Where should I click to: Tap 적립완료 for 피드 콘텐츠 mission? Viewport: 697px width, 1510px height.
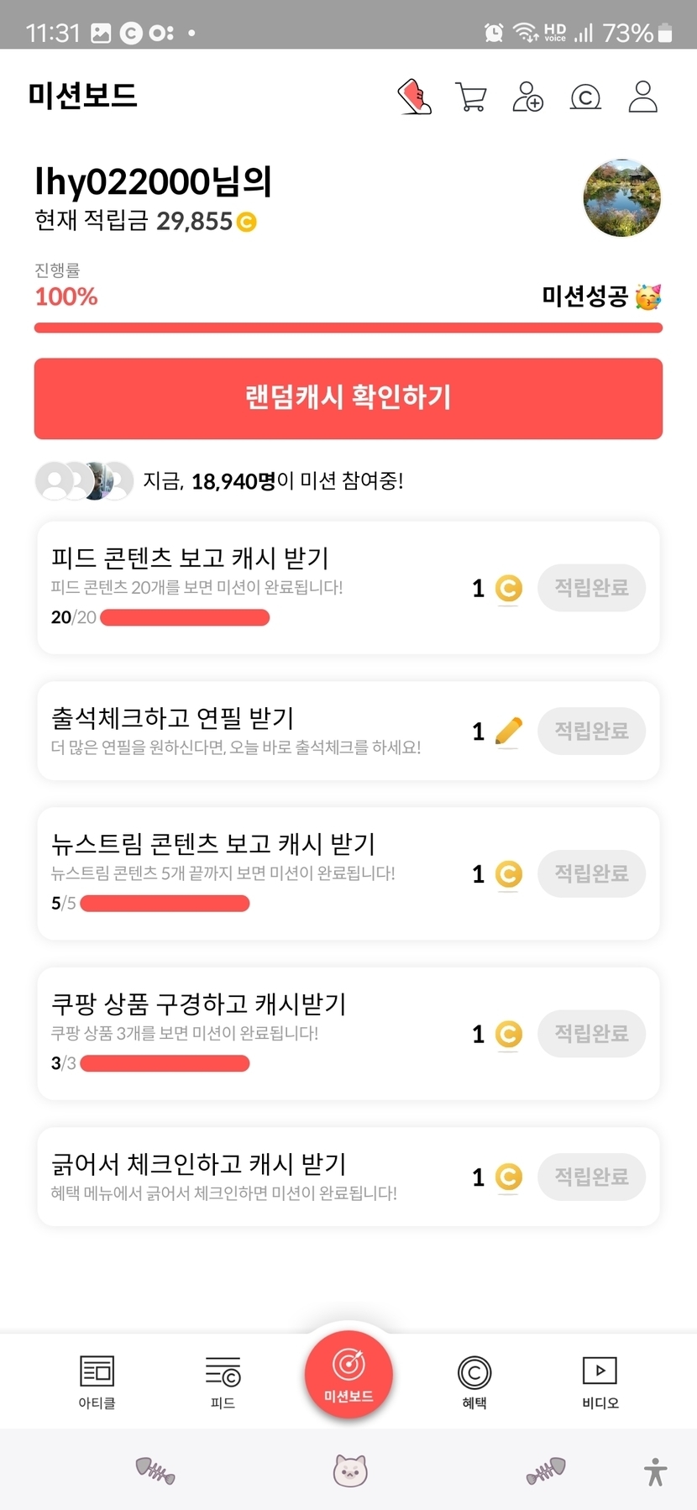pos(591,588)
